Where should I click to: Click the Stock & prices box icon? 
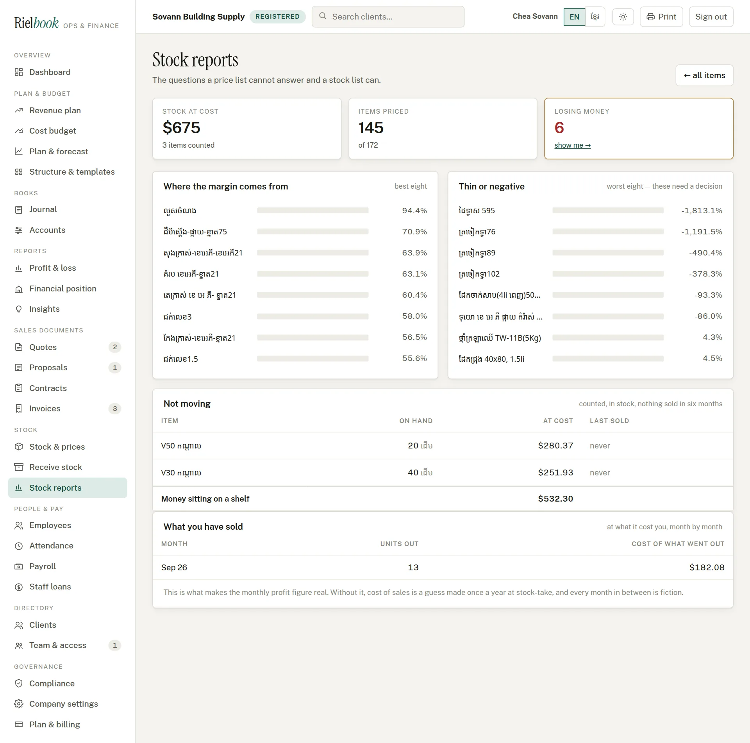point(19,447)
